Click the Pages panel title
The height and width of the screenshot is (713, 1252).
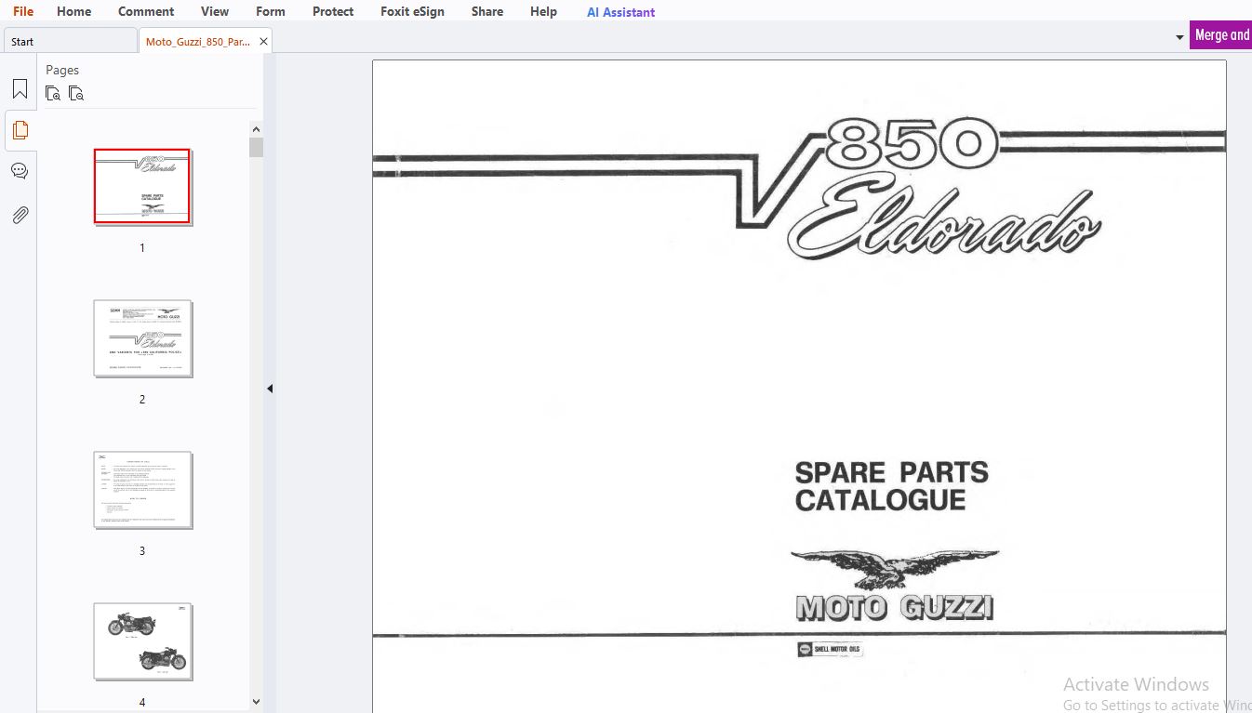[62, 70]
